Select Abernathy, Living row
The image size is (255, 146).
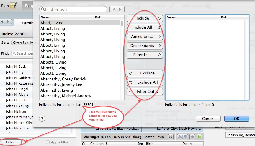pos(80,90)
